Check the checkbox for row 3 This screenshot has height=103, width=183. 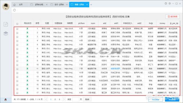point(17,37)
